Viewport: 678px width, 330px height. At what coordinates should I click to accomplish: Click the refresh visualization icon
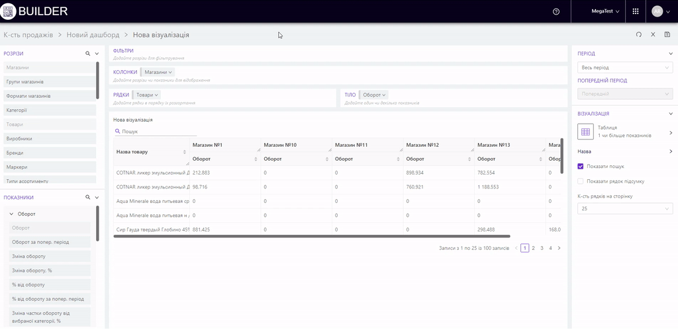638,34
